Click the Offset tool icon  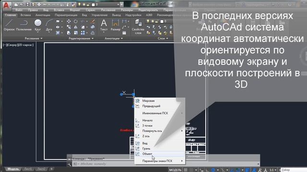93,33
